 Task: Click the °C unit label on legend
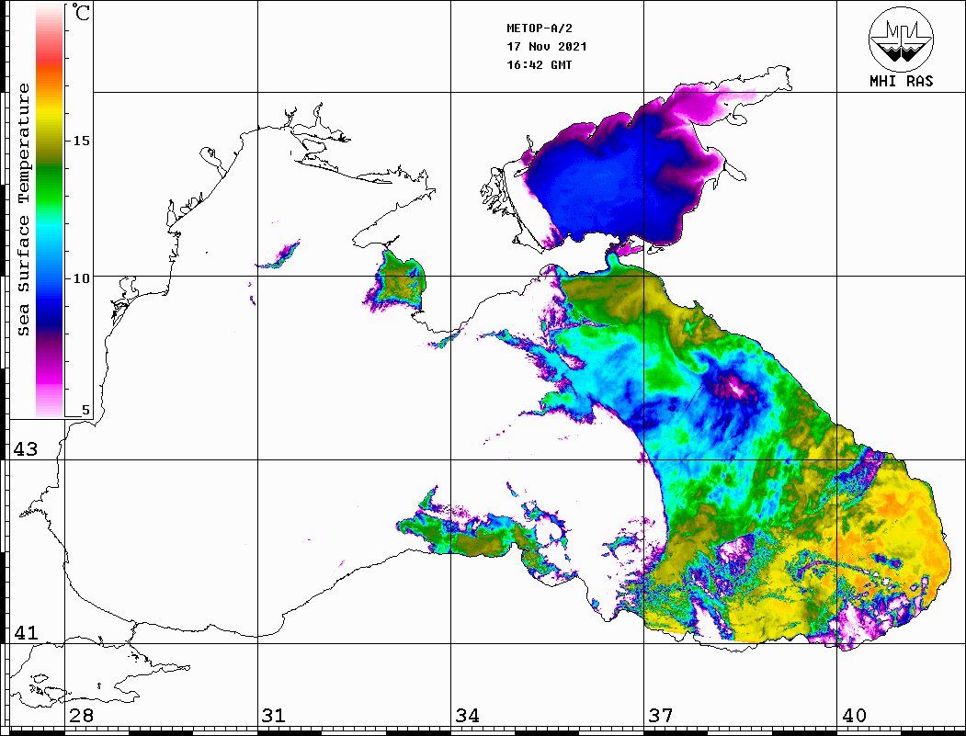[x=81, y=12]
